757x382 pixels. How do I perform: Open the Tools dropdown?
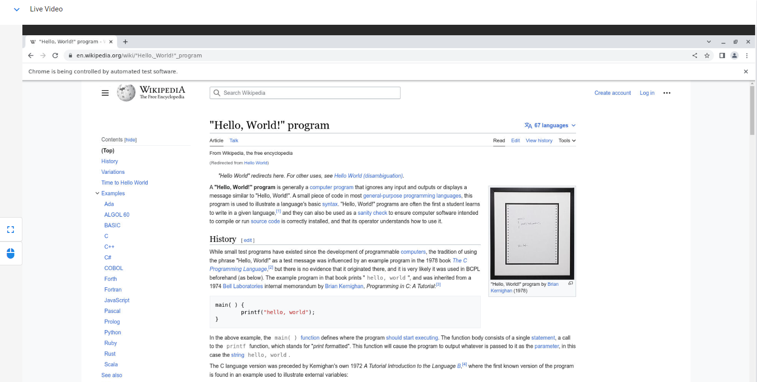coord(567,141)
